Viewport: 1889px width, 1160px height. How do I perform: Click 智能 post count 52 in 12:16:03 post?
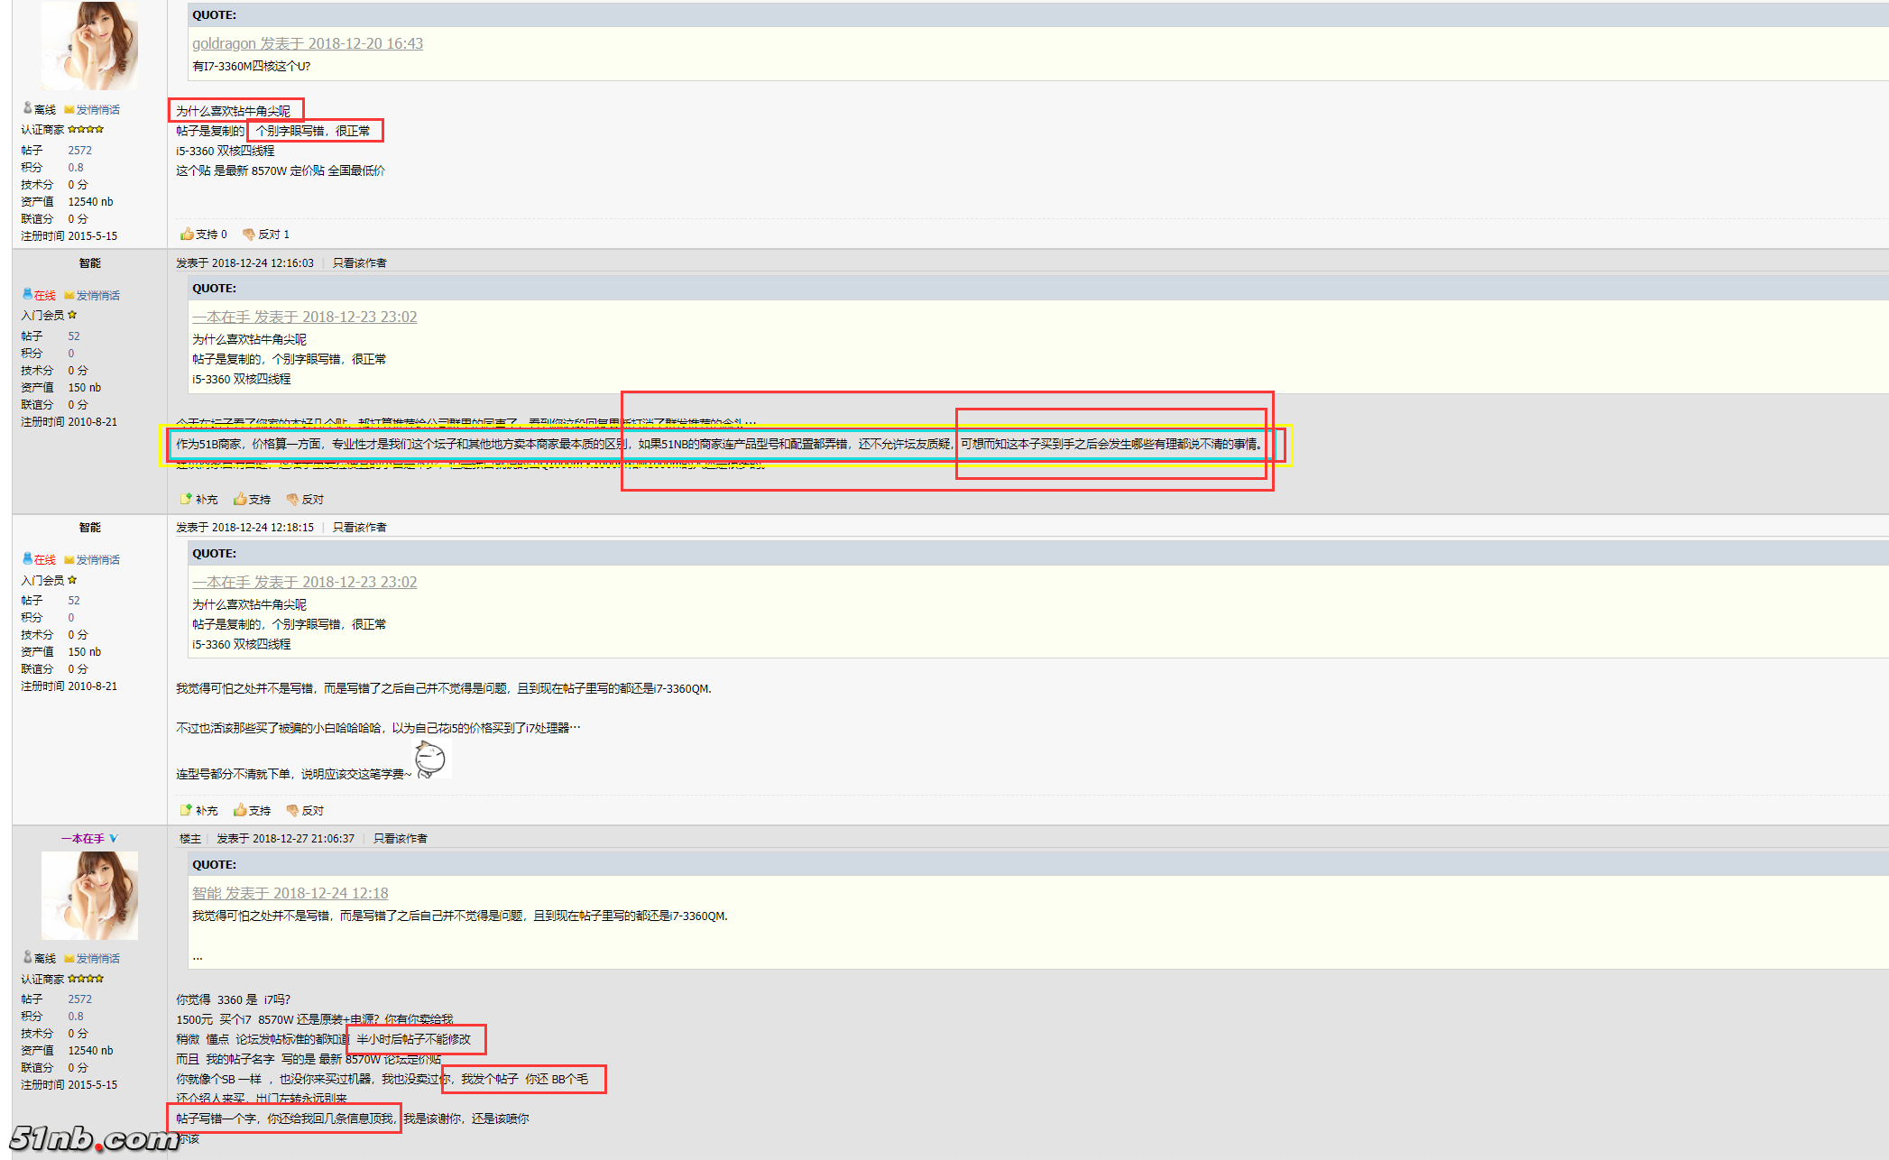click(74, 336)
